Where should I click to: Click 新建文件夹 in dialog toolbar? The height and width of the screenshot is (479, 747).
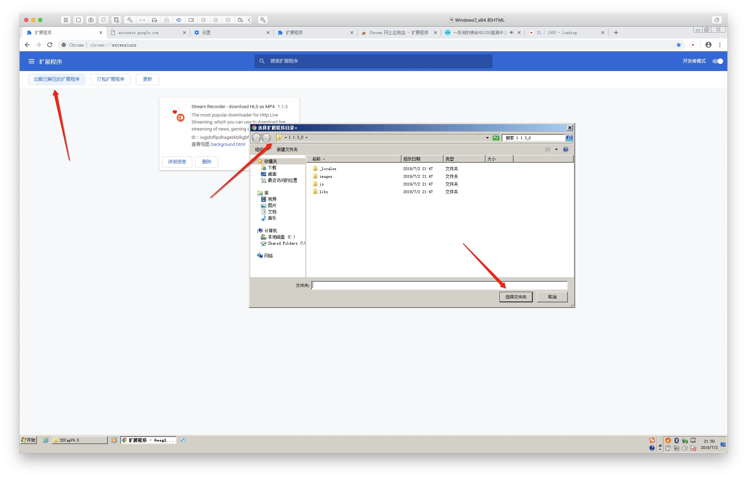[x=287, y=149]
